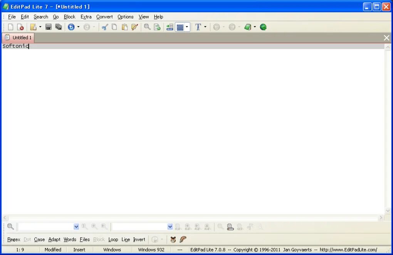Viewport: 393px width, 255px height.
Task: Select the font settings tool
Action: (x=198, y=27)
